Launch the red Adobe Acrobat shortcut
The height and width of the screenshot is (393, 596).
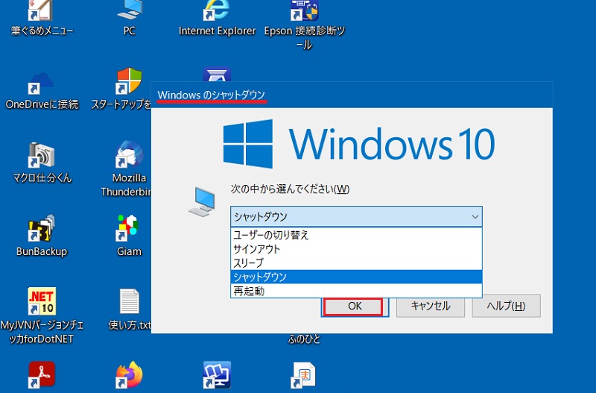[x=42, y=375]
